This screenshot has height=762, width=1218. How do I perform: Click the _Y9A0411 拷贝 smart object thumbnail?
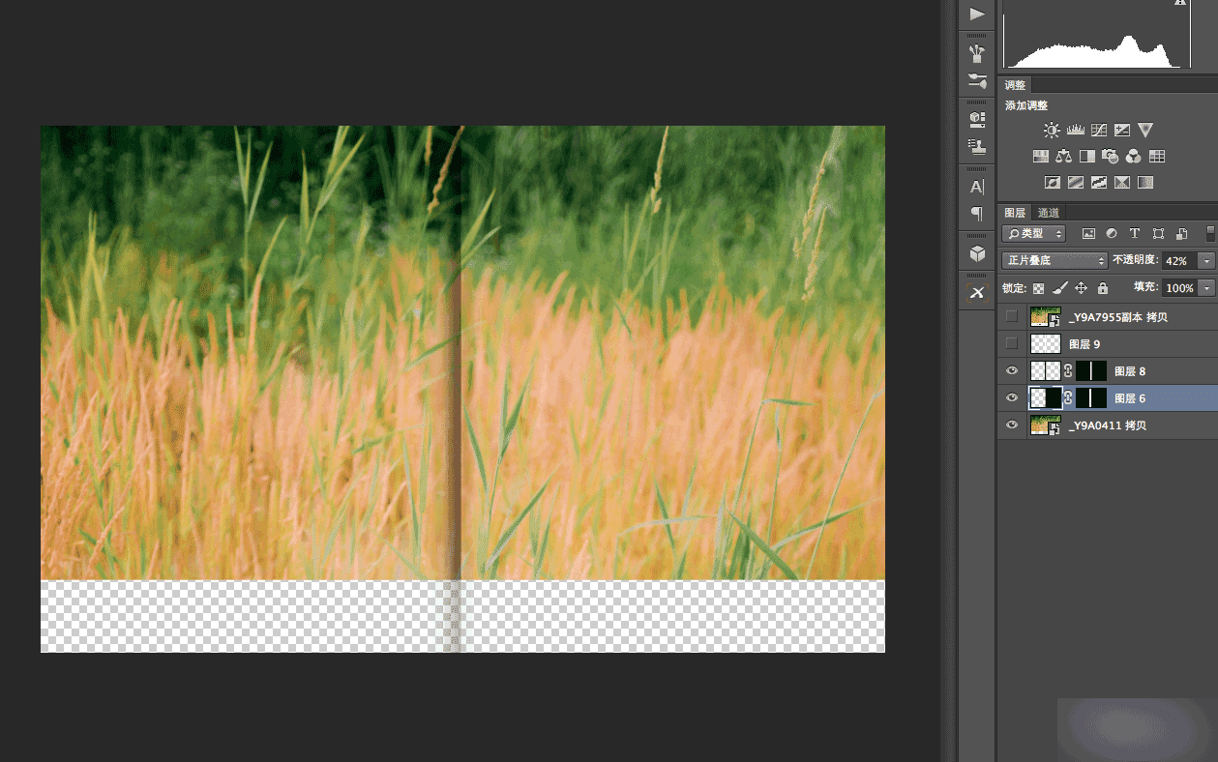1046,425
